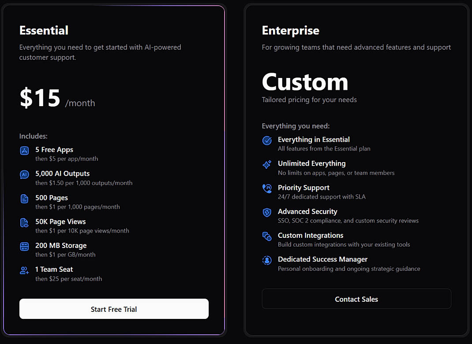Click the Page Views icon
Screen dimensions: 472x344
click(24, 222)
